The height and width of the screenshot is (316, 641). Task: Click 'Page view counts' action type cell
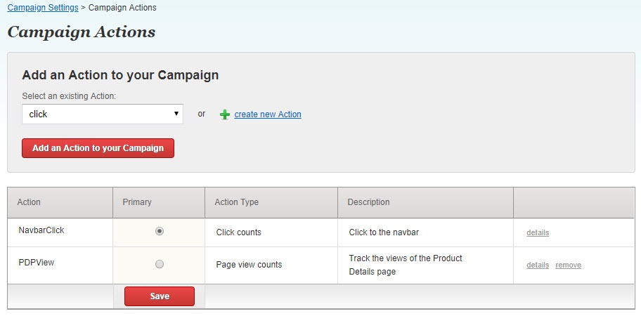tap(249, 265)
